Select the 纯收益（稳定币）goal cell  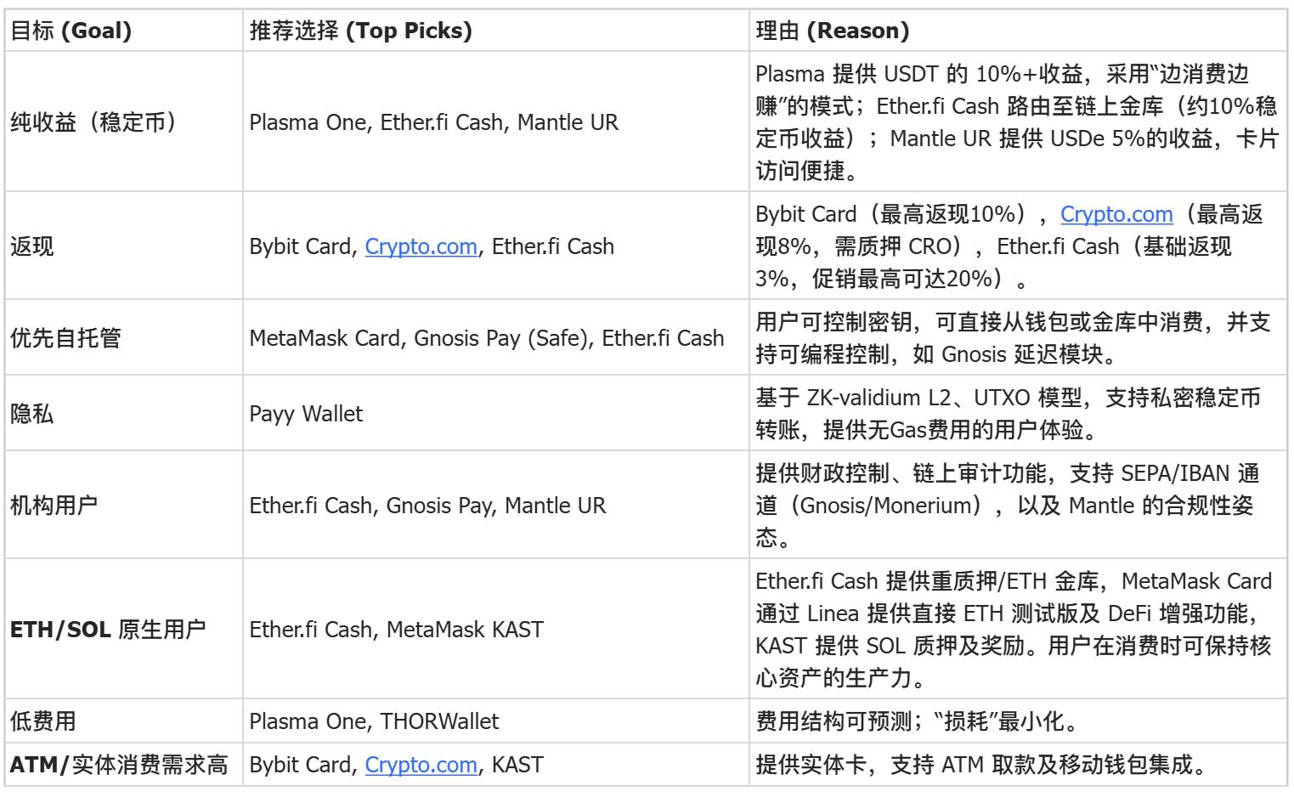(93, 122)
